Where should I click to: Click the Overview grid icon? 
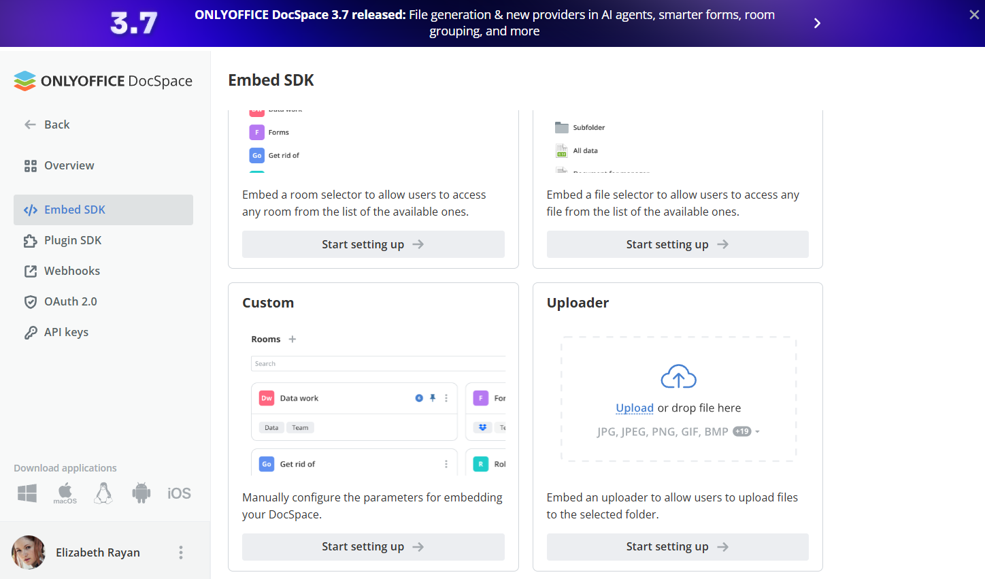(x=31, y=166)
